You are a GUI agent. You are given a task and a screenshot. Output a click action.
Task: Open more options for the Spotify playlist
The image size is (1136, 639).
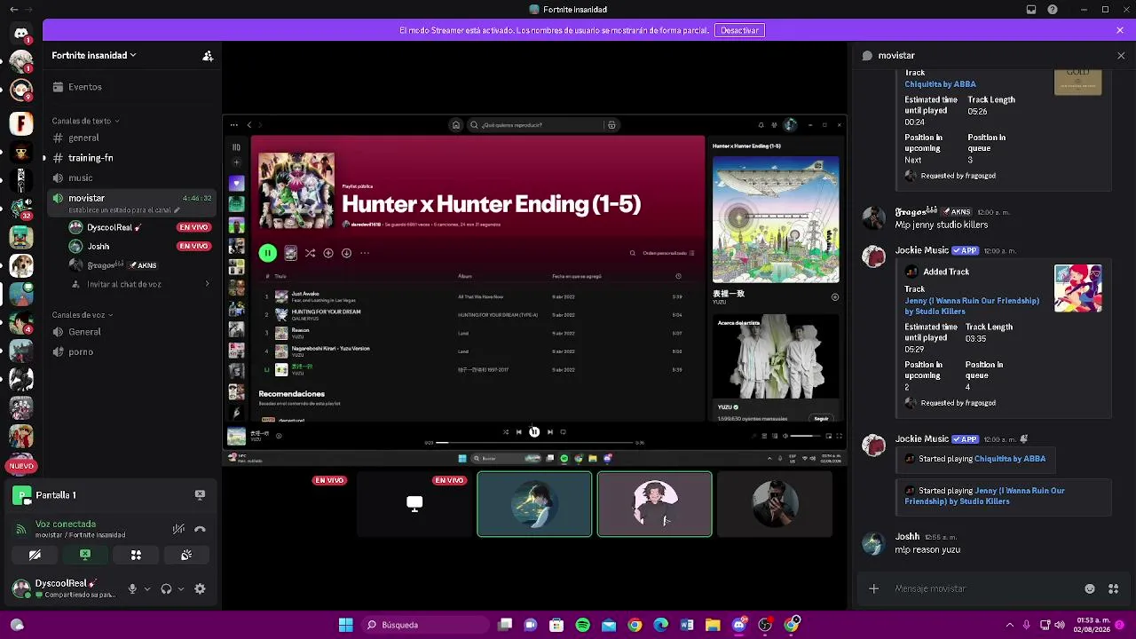tap(365, 253)
